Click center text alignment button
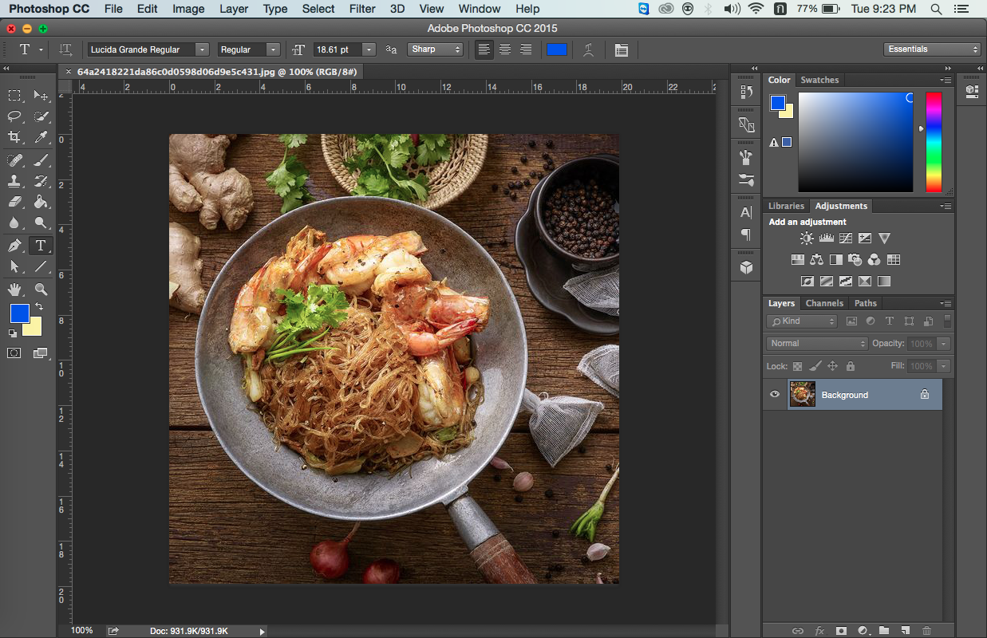 (x=504, y=49)
